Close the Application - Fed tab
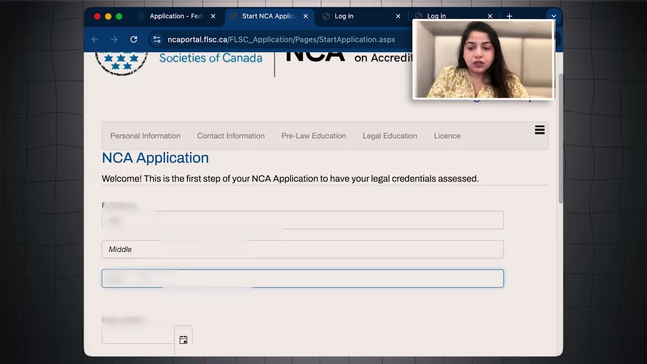 click(x=213, y=16)
